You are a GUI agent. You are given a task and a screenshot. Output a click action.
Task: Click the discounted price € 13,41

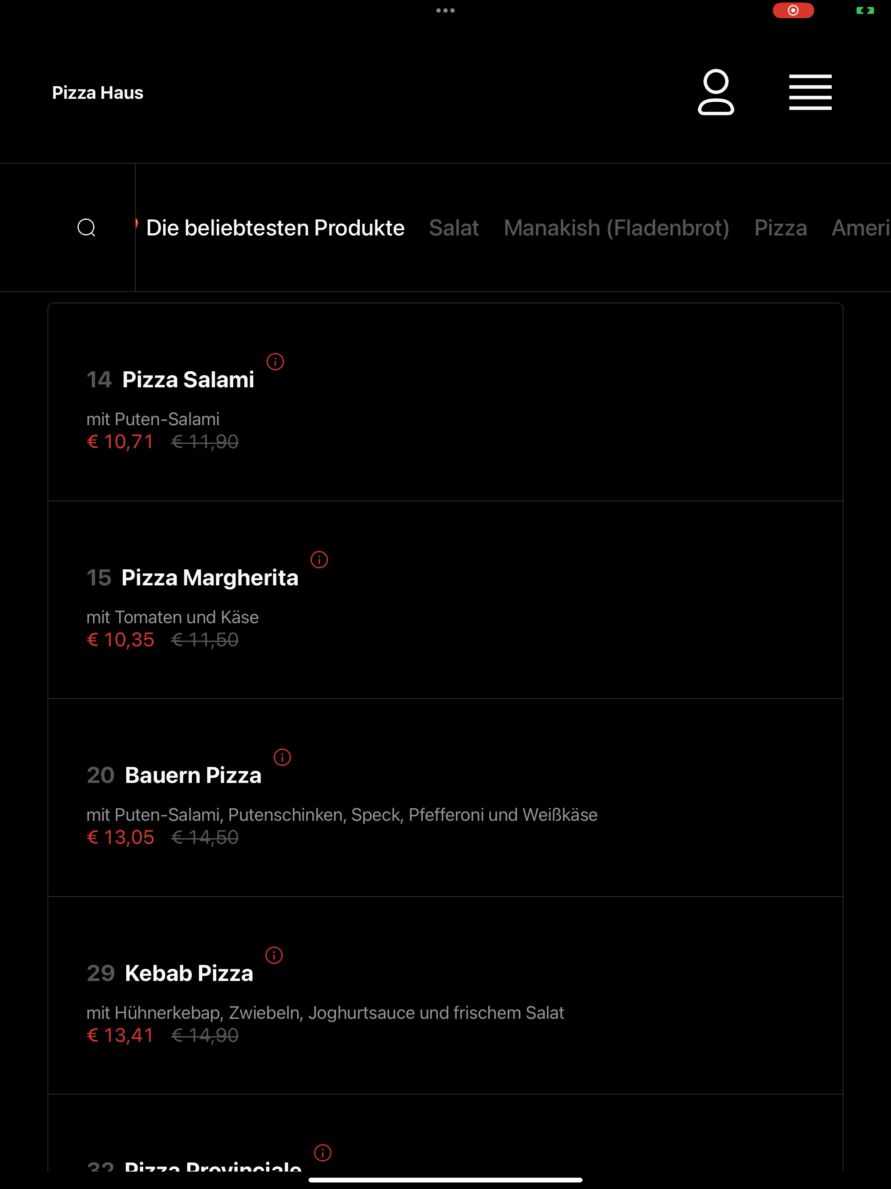(x=121, y=1035)
